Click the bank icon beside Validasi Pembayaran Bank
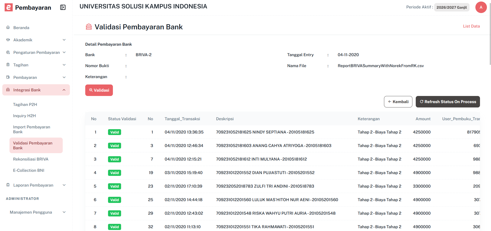The width and height of the screenshot is (491, 231). pyautogui.click(x=89, y=27)
